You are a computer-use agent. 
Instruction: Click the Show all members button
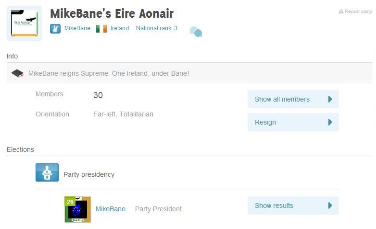(x=293, y=99)
